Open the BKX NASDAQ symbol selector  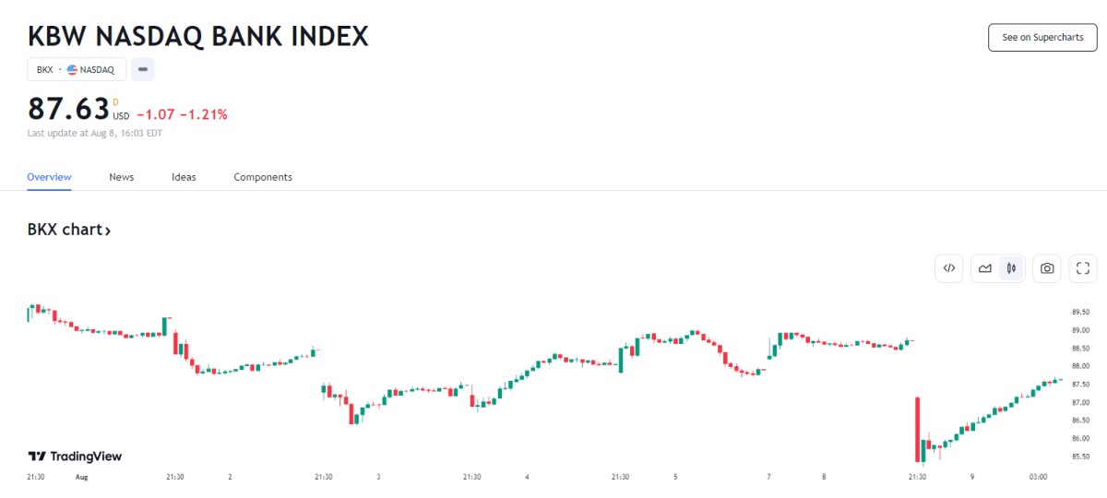(77, 69)
